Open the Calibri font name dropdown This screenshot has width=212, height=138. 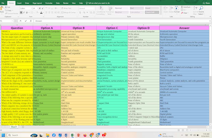31,8
